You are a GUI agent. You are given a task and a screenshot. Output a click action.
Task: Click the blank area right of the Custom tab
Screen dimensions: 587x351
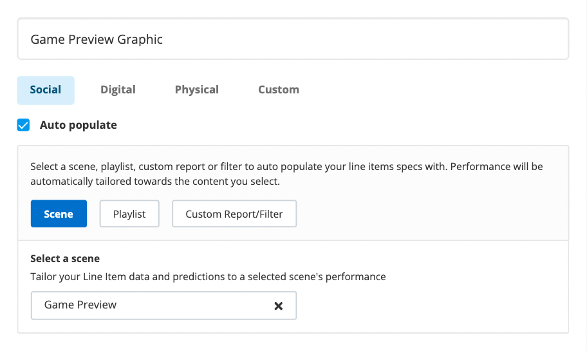coord(438,90)
